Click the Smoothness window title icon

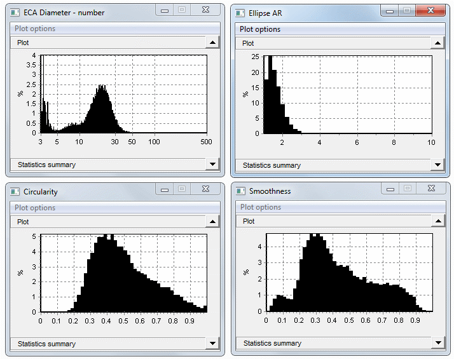coord(240,191)
